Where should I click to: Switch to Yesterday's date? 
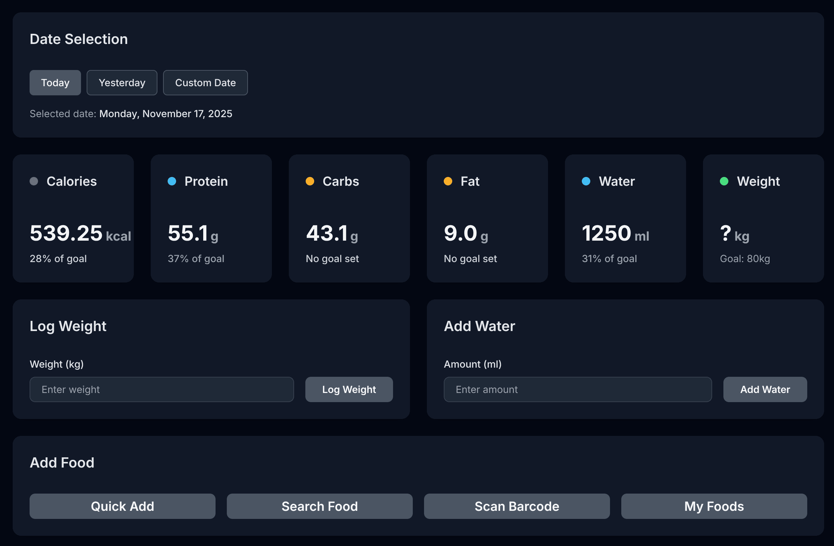[122, 83]
